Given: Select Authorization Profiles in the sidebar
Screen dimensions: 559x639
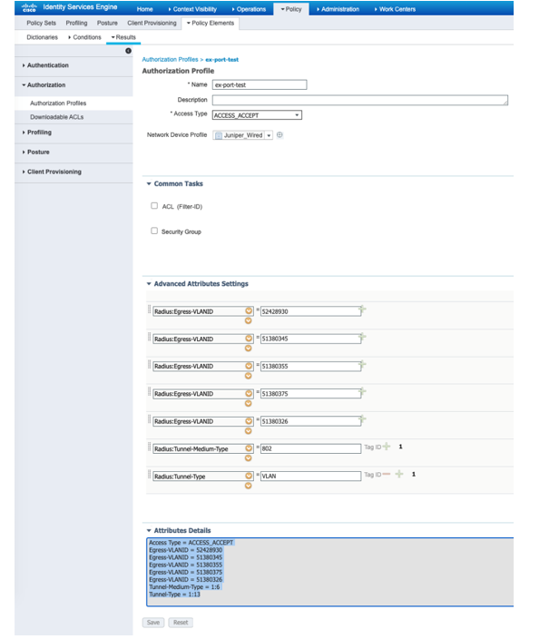Looking at the screenshot, I should tap(58, 103).
